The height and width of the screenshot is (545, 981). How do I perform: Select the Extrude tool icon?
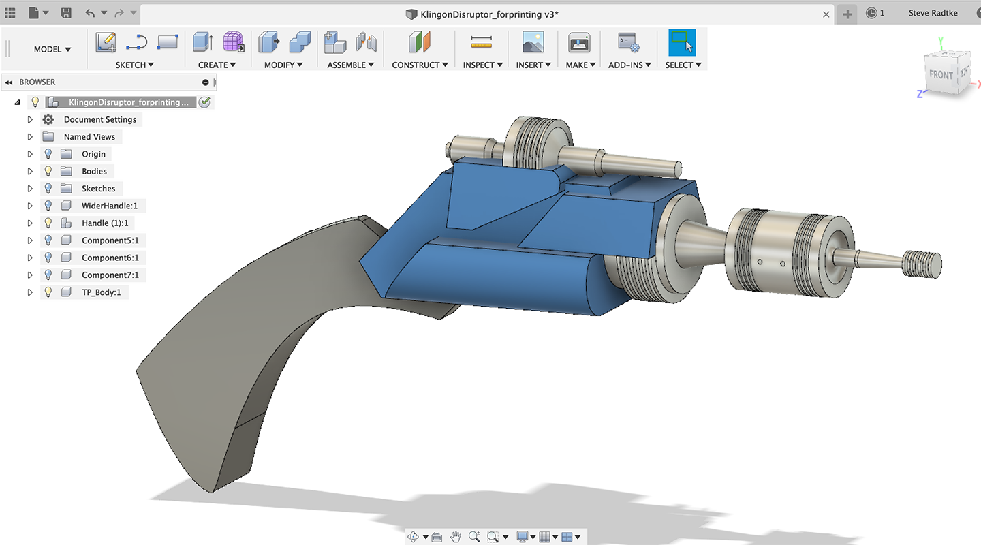[x=203, y=42]
